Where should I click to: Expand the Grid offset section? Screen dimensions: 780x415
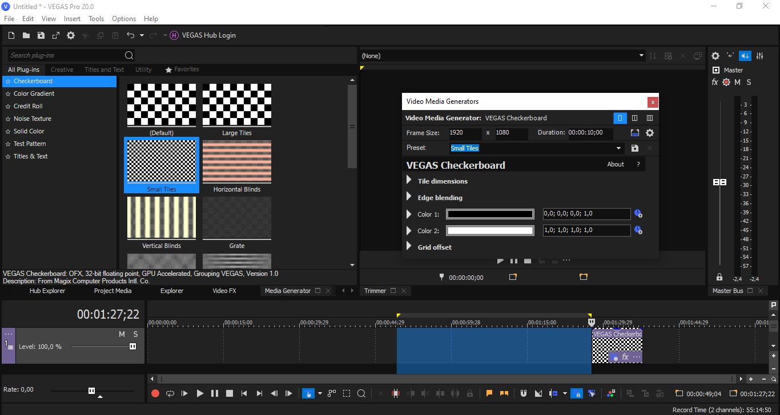[409, 247]
